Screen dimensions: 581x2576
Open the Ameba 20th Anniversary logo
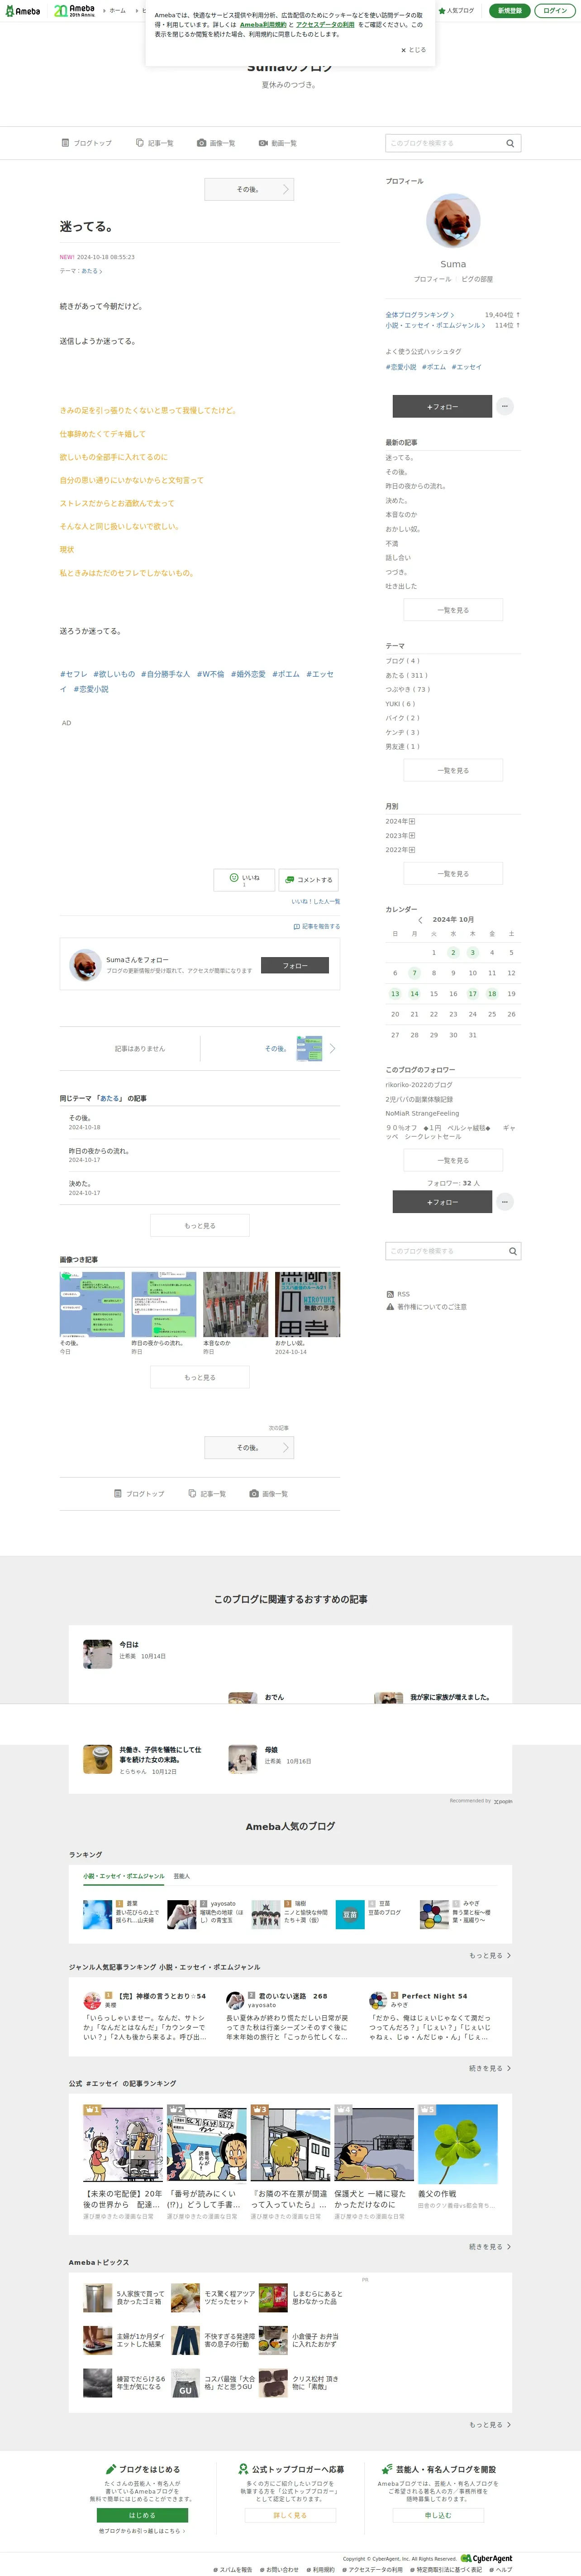click(x=74, y=10)
